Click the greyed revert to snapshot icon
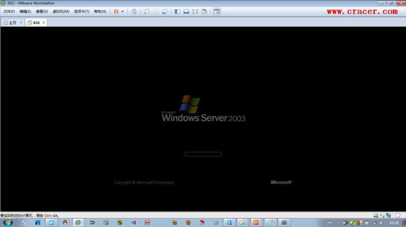 pyautogui.click(x=156, y=11)
